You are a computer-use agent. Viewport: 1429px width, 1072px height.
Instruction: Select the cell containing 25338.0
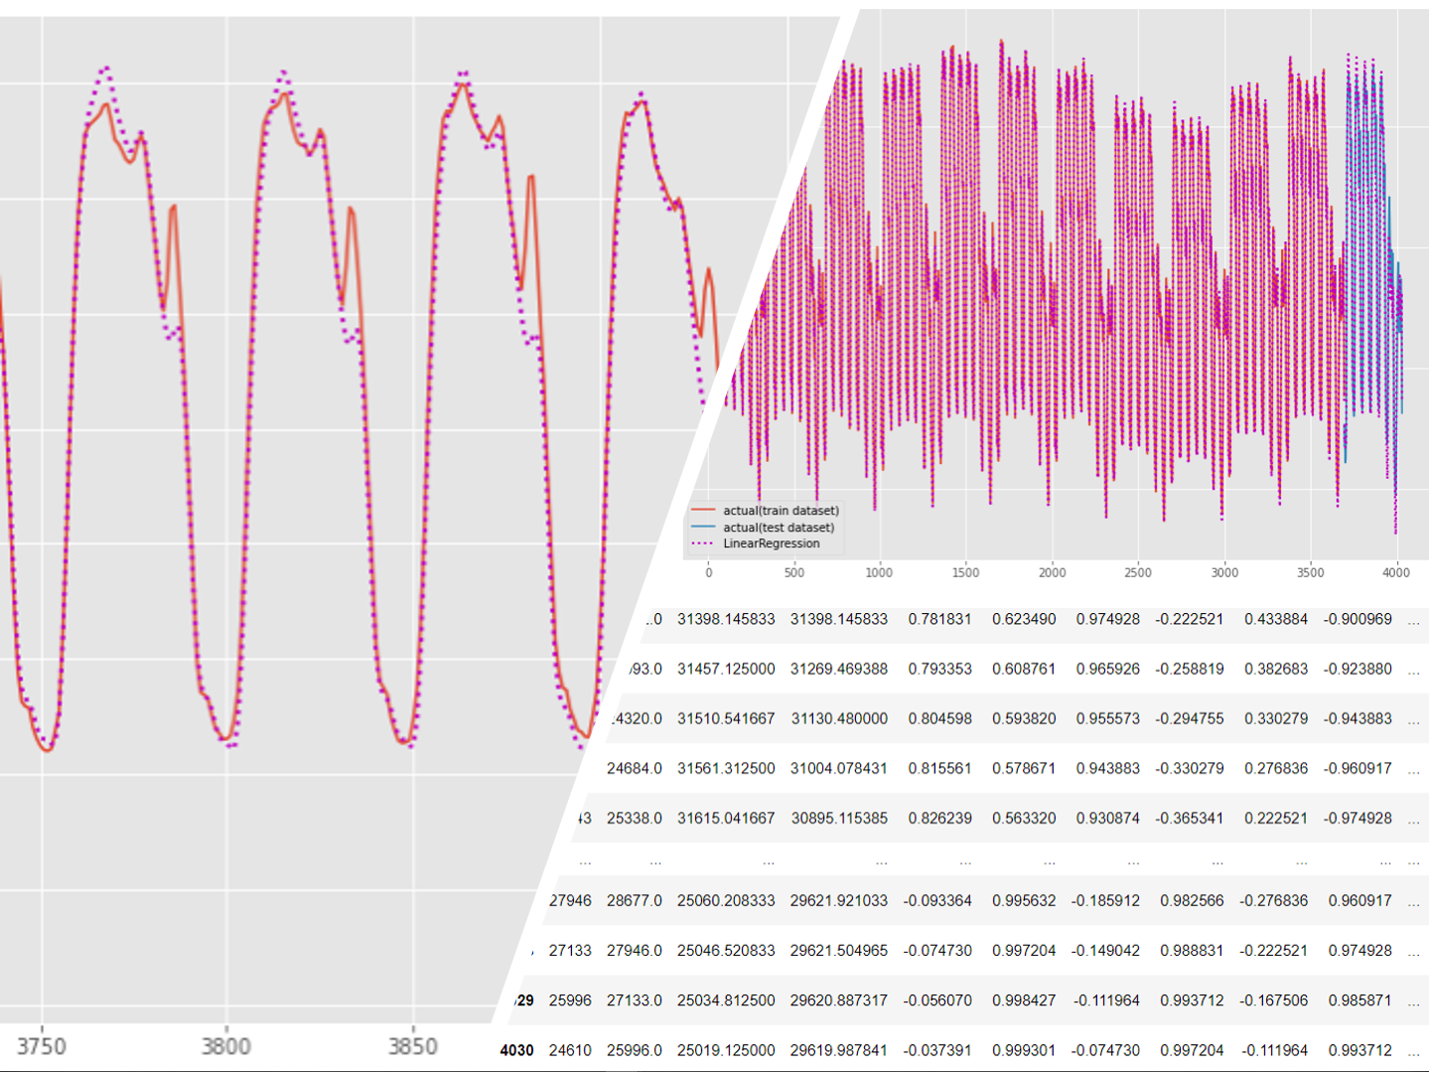pos(635,818)
